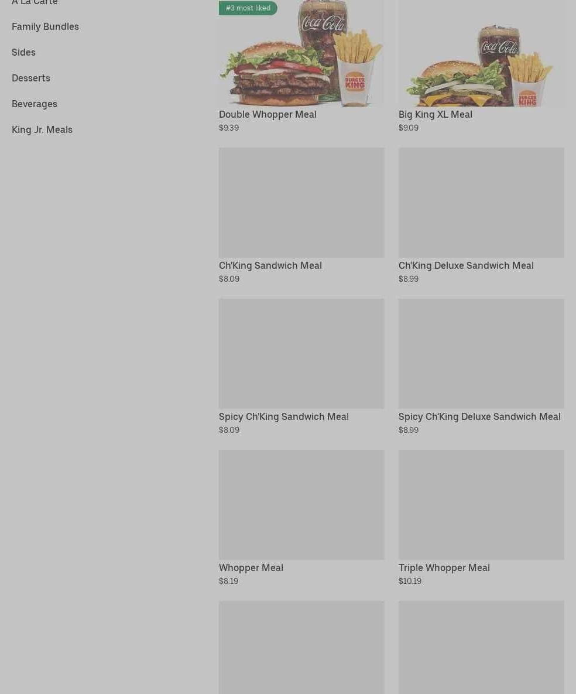The image size is (576, 694).
Task: Open the Big King XL Meal title link
Action: (436, 114)
